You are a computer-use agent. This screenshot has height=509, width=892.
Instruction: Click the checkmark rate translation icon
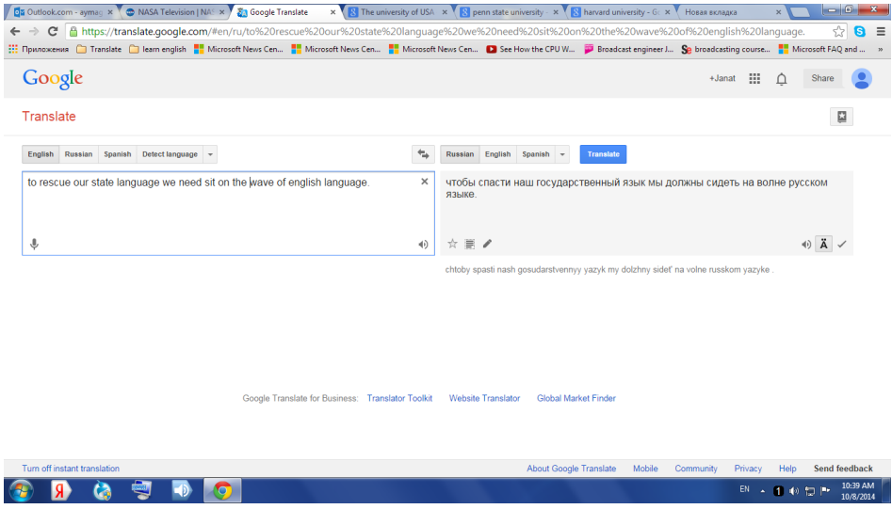(842, 245)
